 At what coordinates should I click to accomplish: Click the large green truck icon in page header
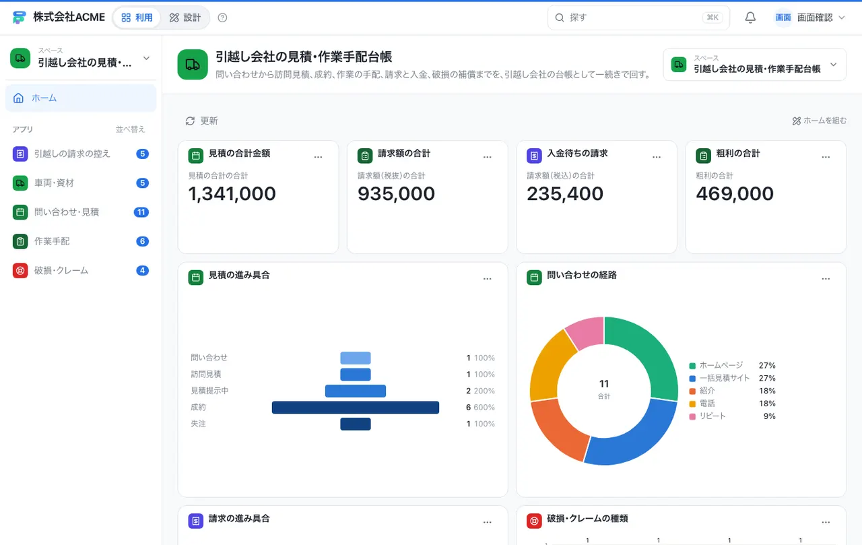coord(193,64)
